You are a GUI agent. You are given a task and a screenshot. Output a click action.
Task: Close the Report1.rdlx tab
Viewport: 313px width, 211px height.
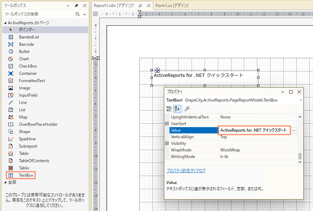148,6
